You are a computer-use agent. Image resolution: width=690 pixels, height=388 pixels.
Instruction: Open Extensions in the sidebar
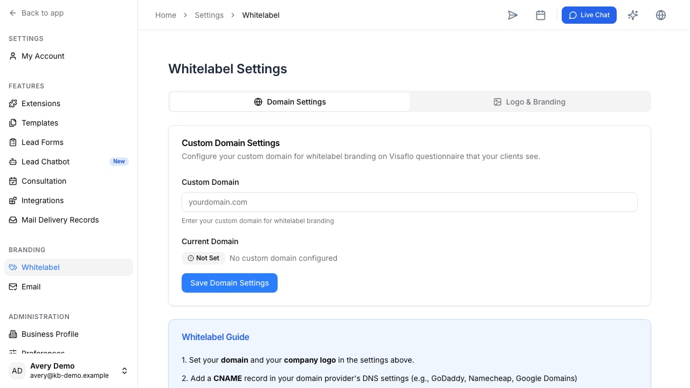[x=68, y=103]
